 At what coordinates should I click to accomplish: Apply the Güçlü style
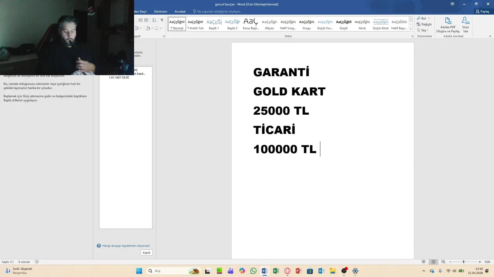343,24
